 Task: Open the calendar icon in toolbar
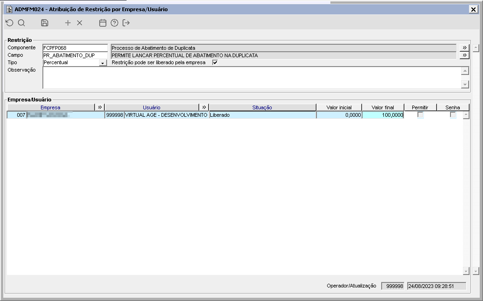(102, 23)
